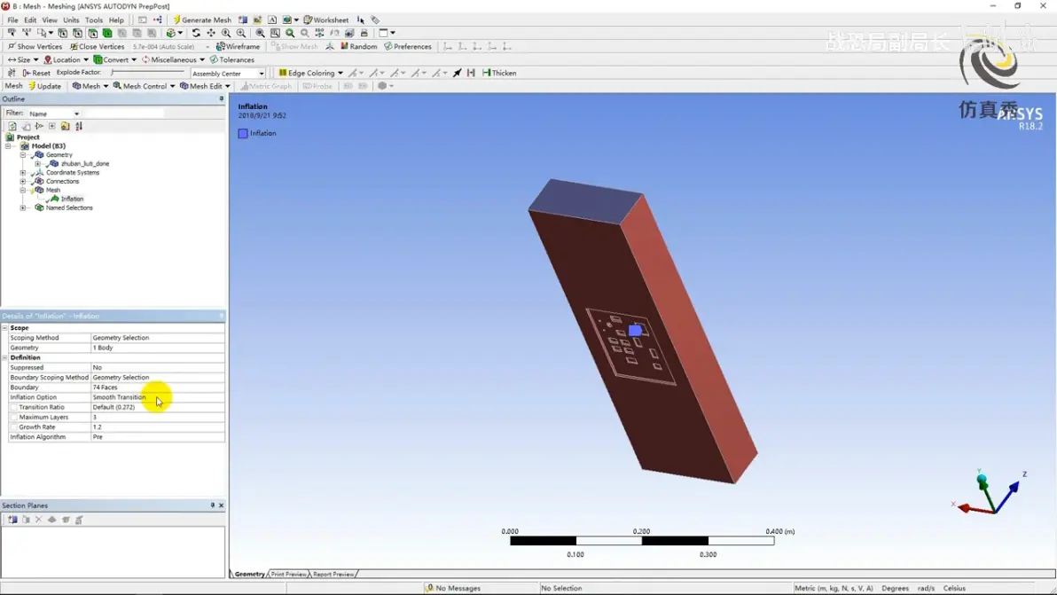Viewport: 1057px width, 595px height.
Task: Click the Tolerances button
Action: pyautogui.click(x=232, y=60)
